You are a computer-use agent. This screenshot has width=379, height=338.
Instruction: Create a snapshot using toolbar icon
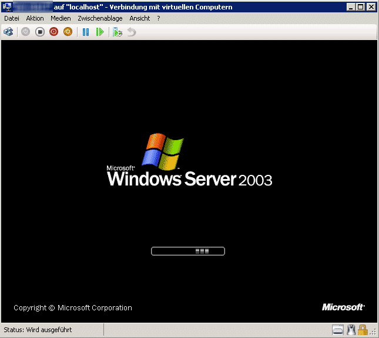[118, 32]
